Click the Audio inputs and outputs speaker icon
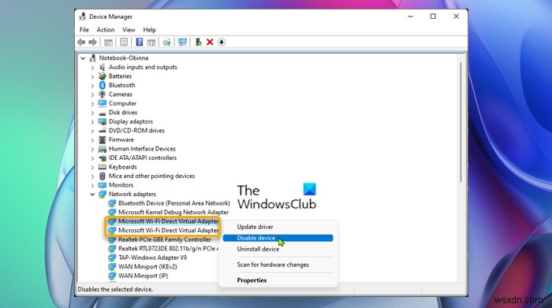 click(x=102, y=67)
